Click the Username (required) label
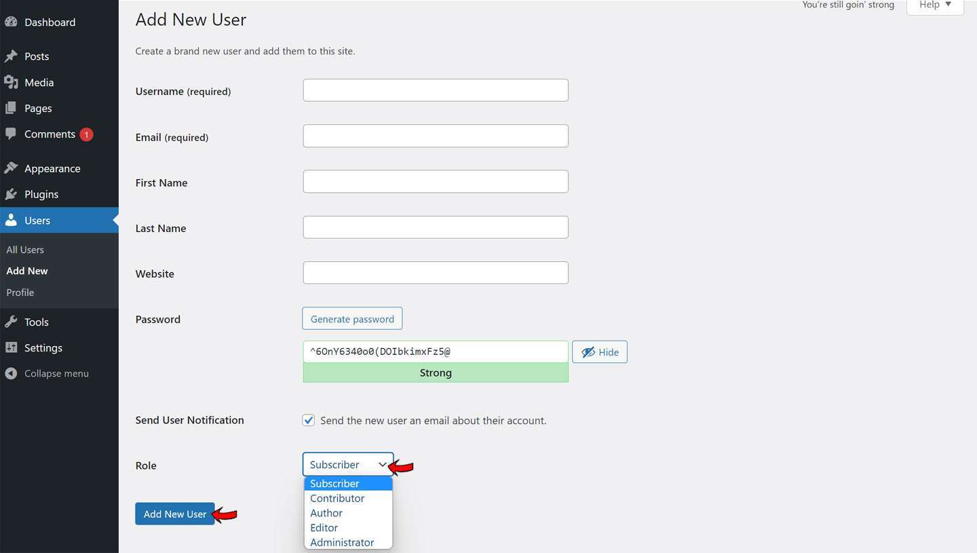Image resolution: width=977 pixels, height=553 pixels. coord(183,92)
